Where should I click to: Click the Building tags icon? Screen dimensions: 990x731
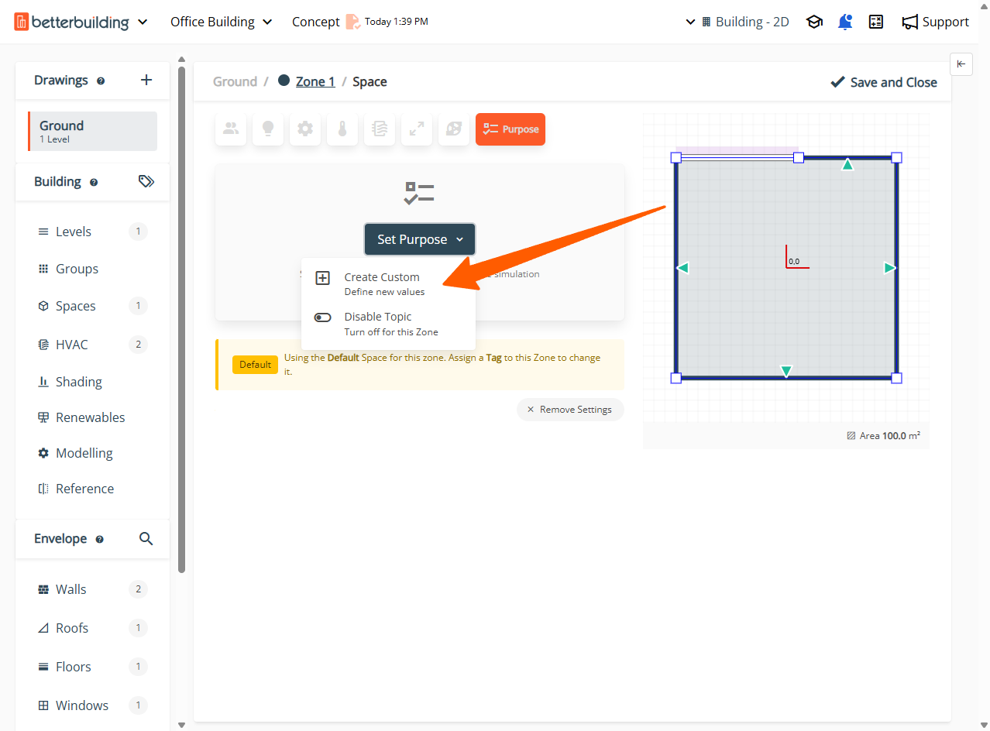(x=146, y=181)
